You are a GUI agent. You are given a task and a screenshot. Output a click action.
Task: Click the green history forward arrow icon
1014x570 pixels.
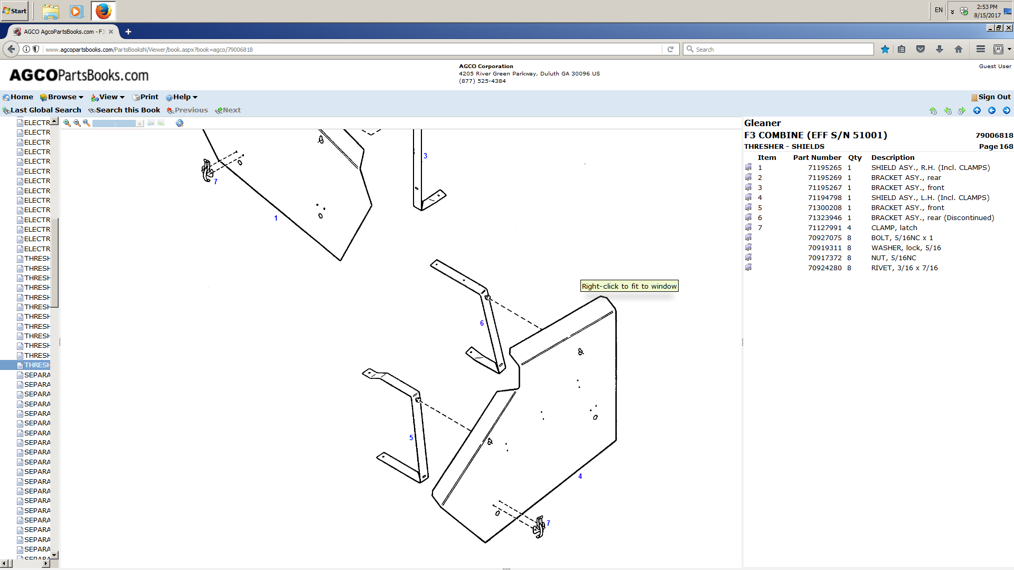[x=962, y=111]
